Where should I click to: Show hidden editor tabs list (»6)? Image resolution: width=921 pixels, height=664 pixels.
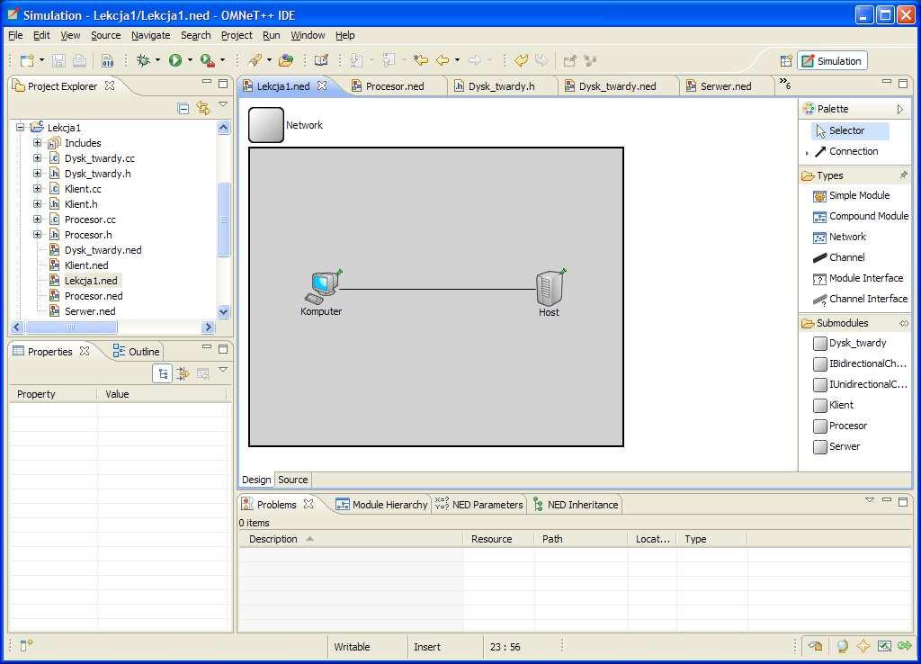tap(785, 84)
